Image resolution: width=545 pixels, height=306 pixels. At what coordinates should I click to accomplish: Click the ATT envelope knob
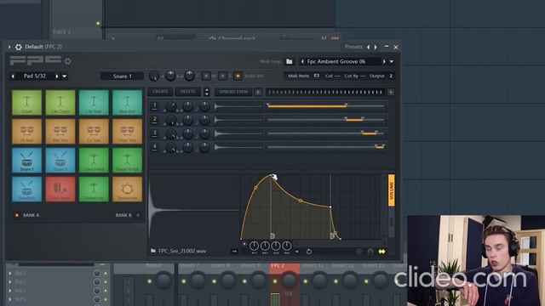pos(254,246)
